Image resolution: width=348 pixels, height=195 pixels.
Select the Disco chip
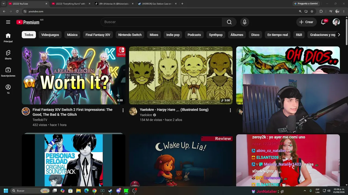tap(255, 35)
